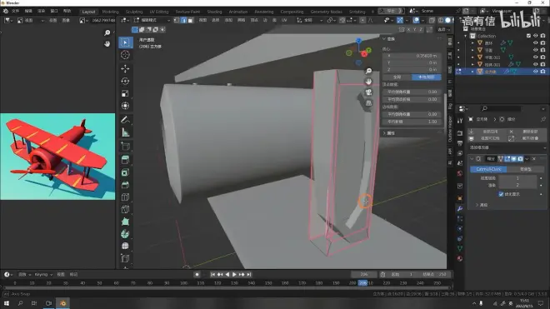Image resolution: width=550 pixels, height=309 pixels.
Task: Select the Transform tool
Action: tap(125, 106)
